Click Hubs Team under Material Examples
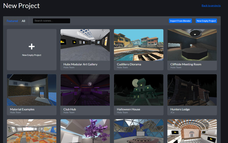 pos(15,113)
